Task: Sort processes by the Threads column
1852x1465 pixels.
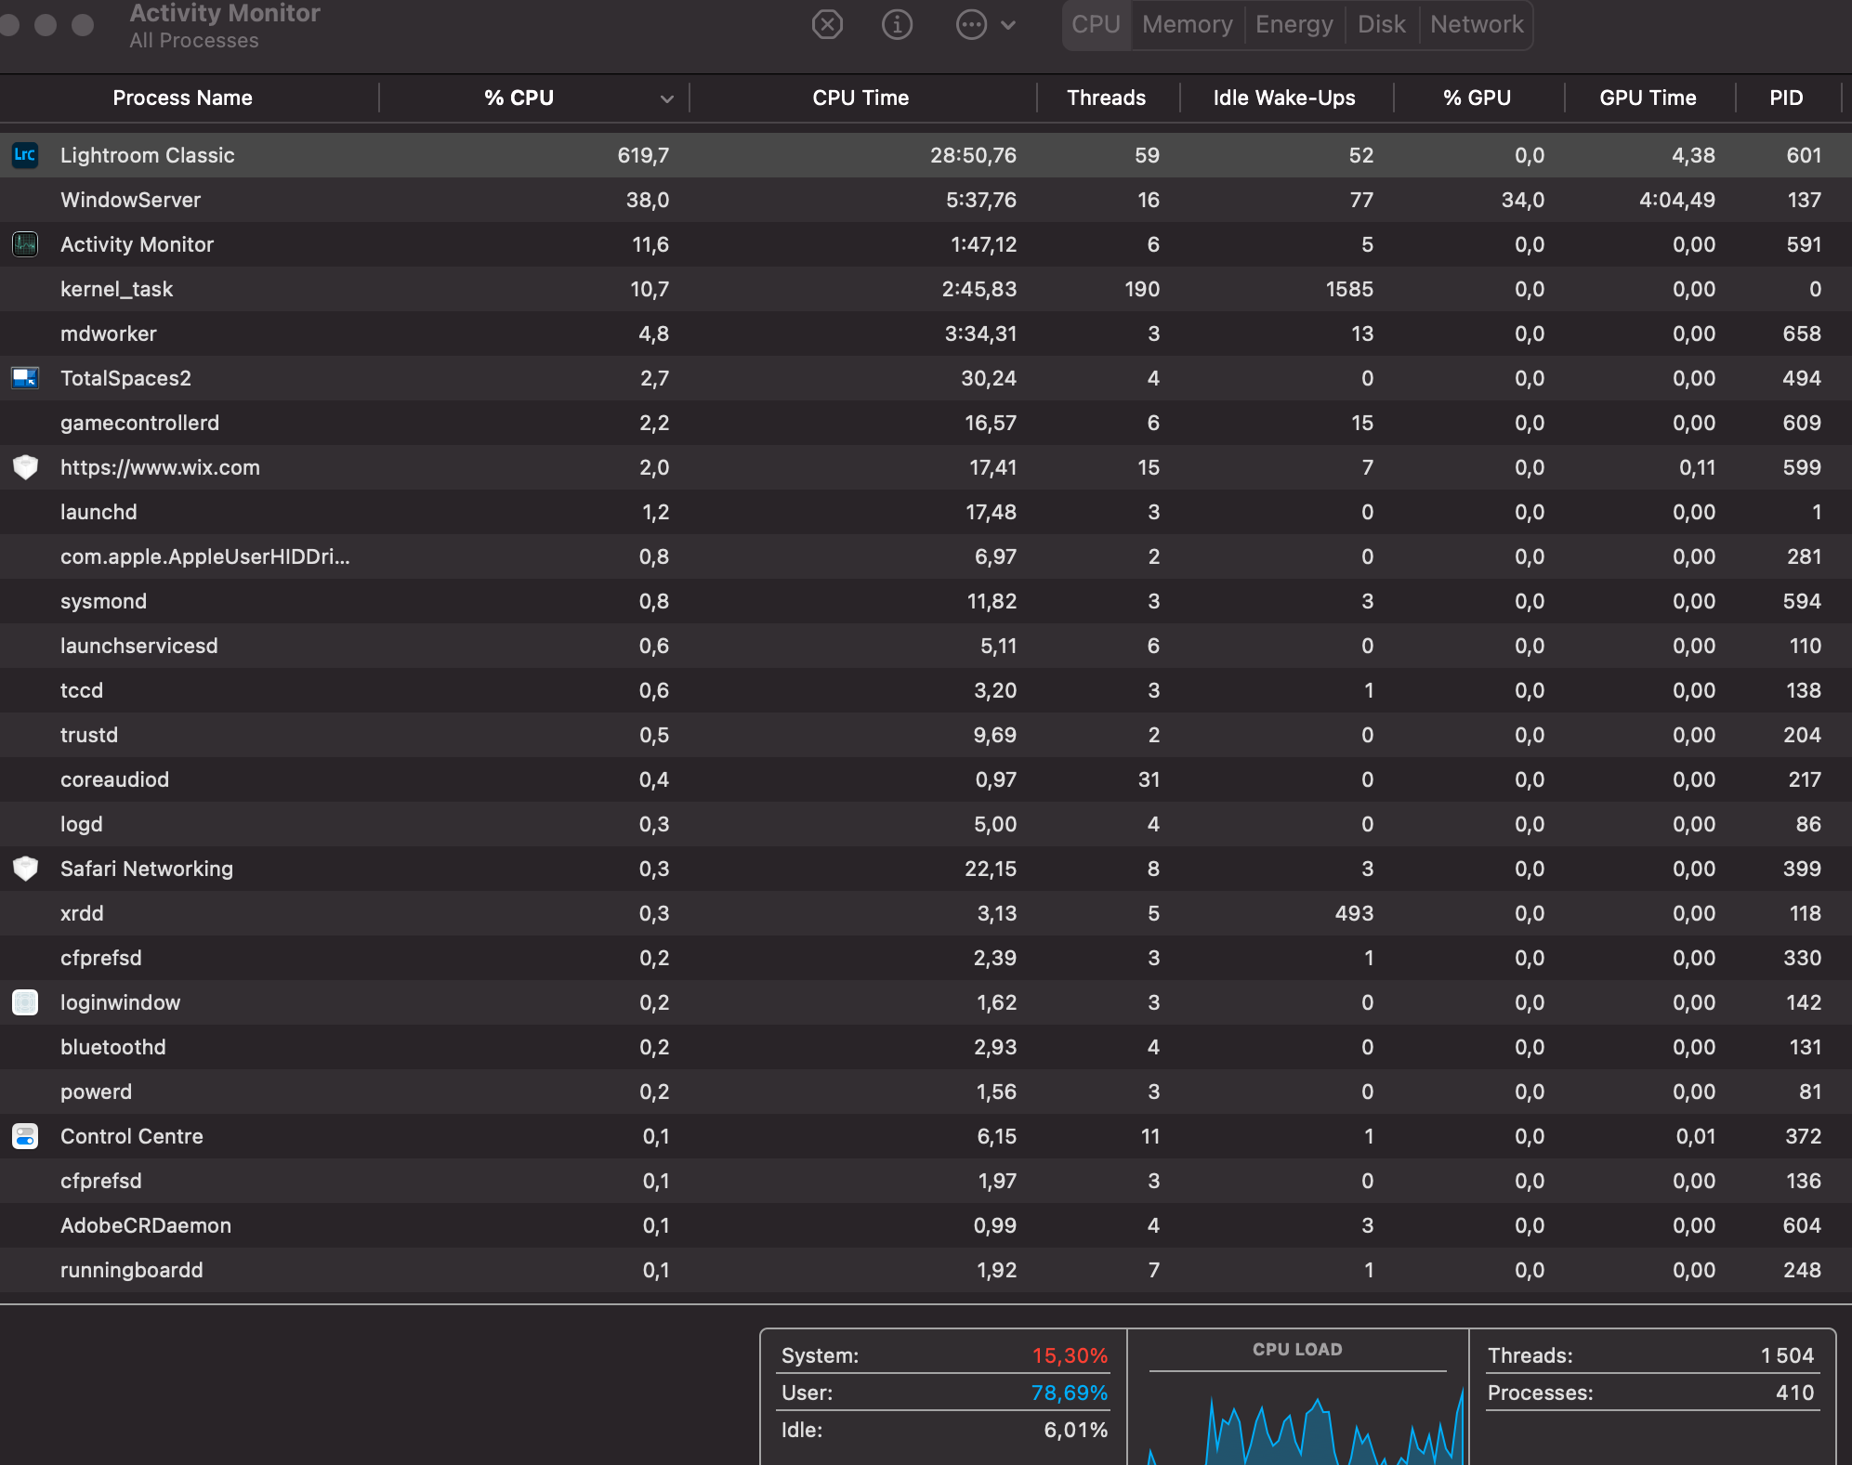Action: point(1106,98)
